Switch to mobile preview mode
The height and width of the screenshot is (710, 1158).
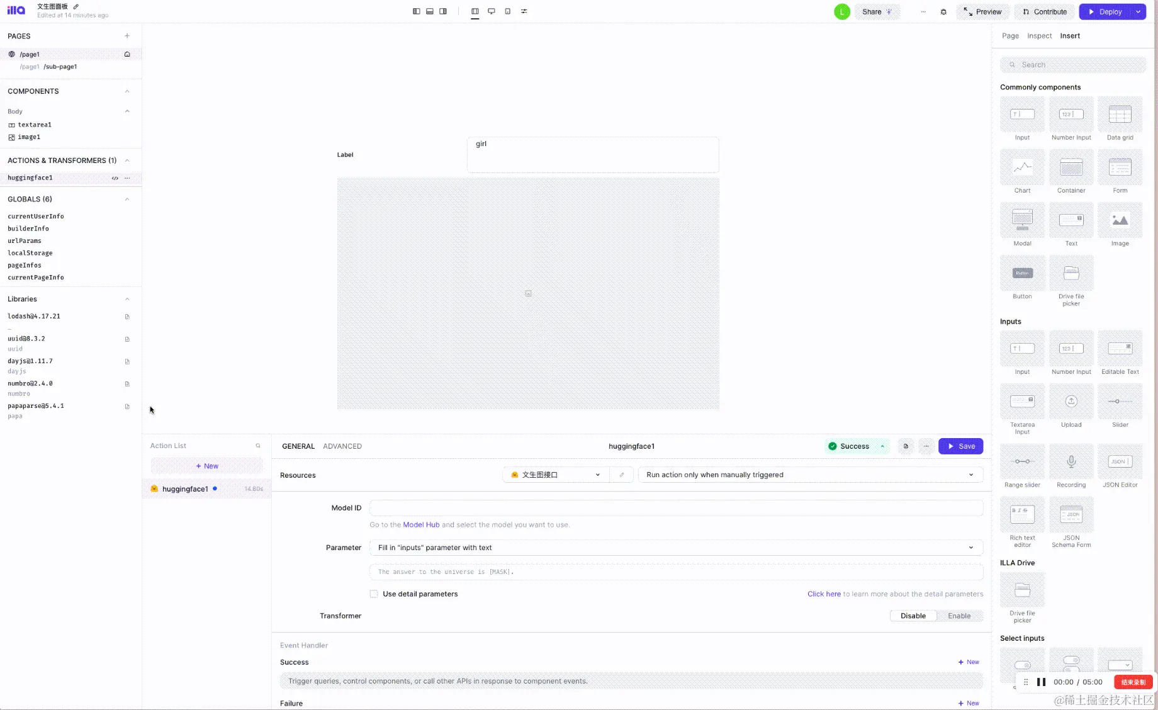coord(507,11)
